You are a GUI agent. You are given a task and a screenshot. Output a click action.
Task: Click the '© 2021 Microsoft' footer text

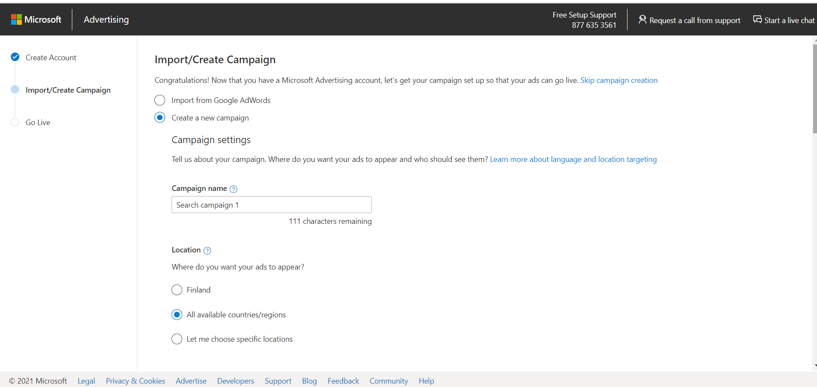38,381
